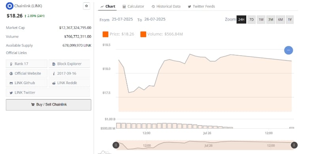The width and height of the screenshot is (326, 154).
Task: Open the Twitter Feeds tab
Action: [201, 6]
